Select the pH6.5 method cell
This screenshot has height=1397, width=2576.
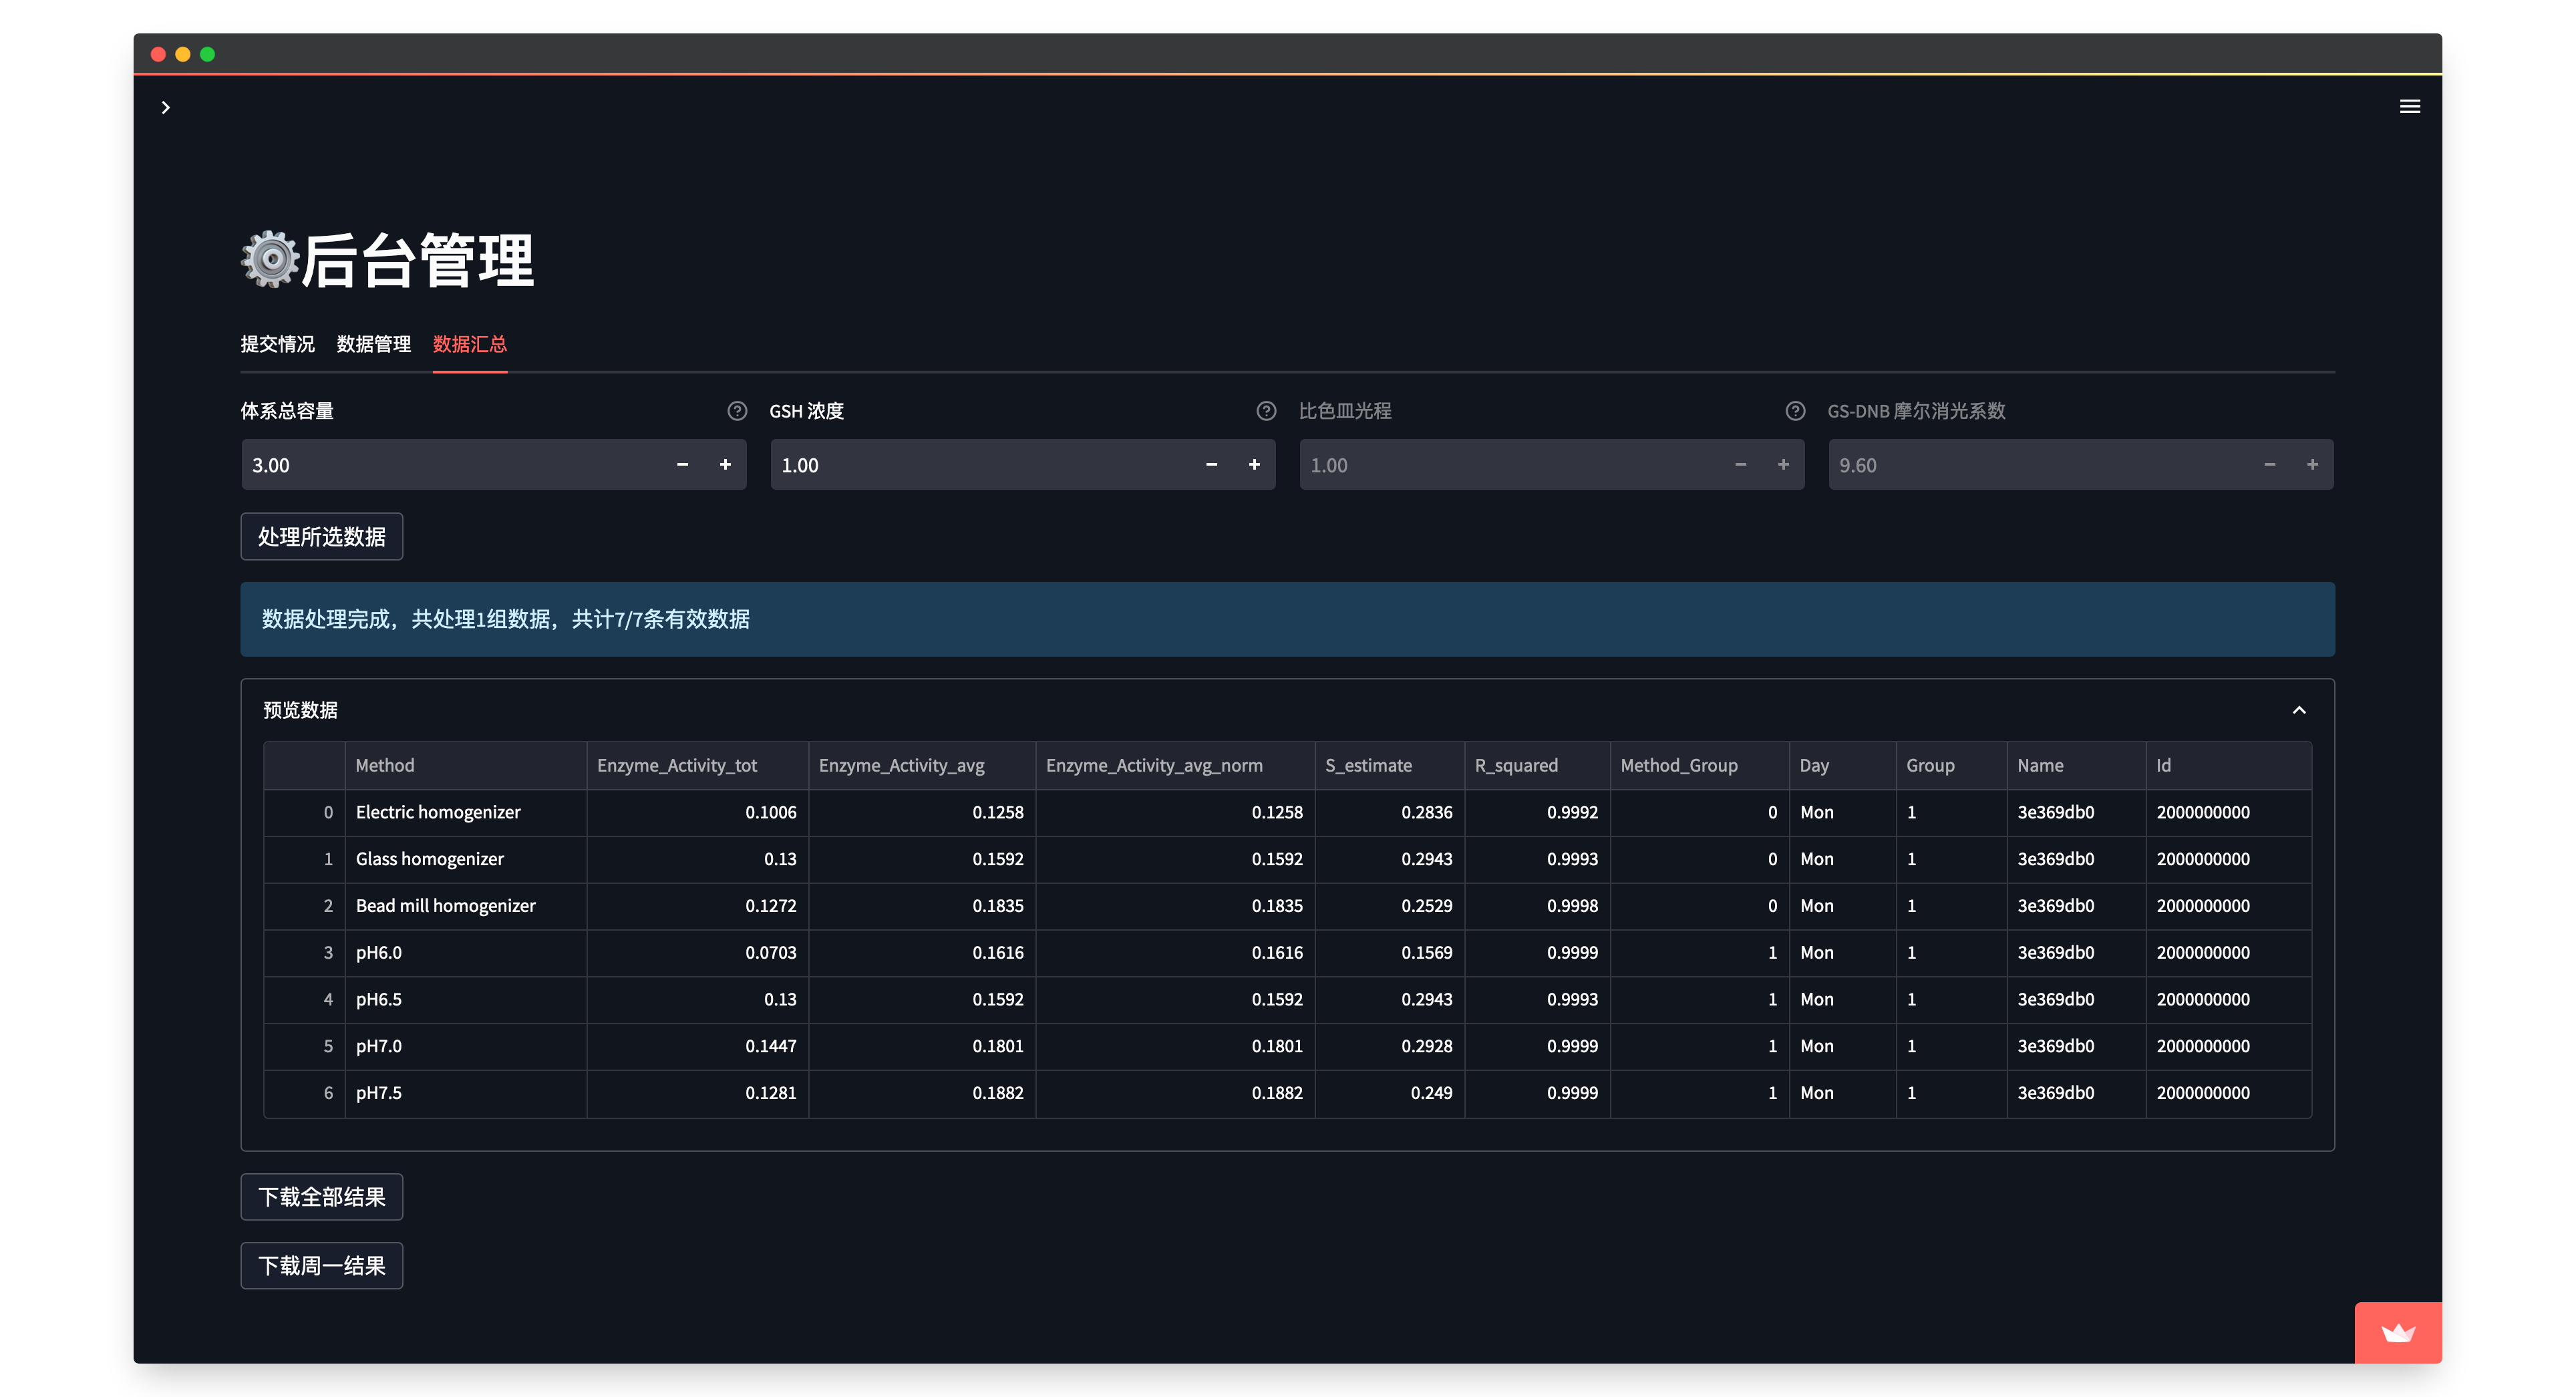[x=466, y=1000]
